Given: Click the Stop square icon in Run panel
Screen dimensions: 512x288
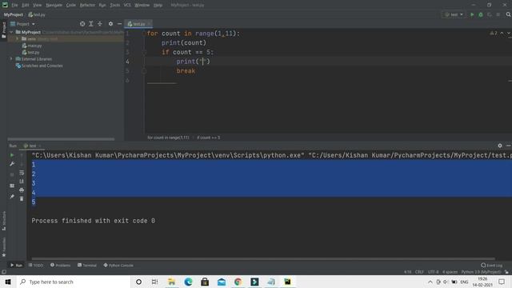Looking at the screenshot, I should (12, 175).
